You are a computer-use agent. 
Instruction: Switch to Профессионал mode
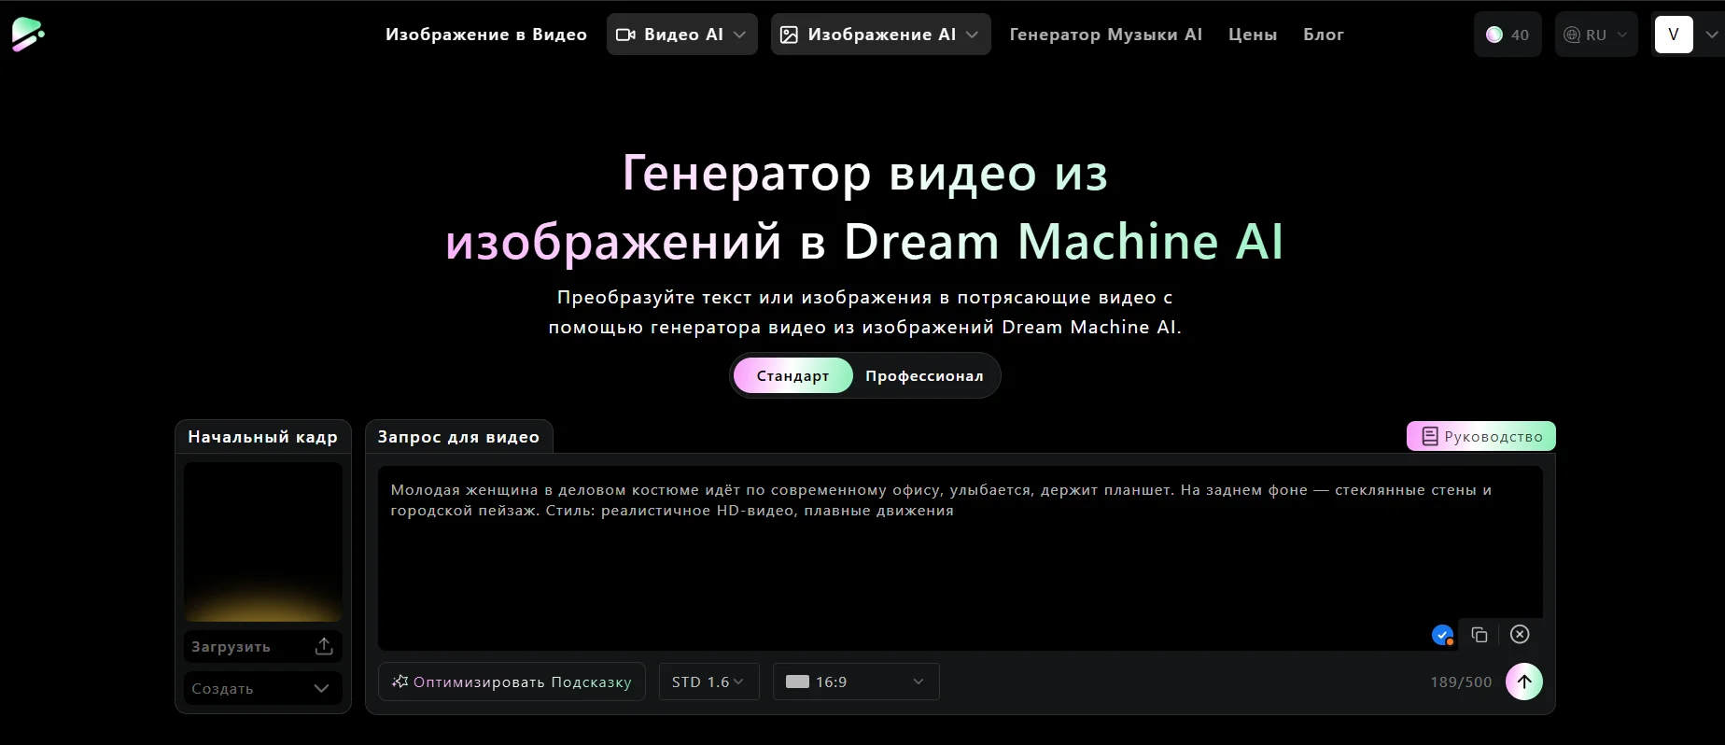click(924, 375)
